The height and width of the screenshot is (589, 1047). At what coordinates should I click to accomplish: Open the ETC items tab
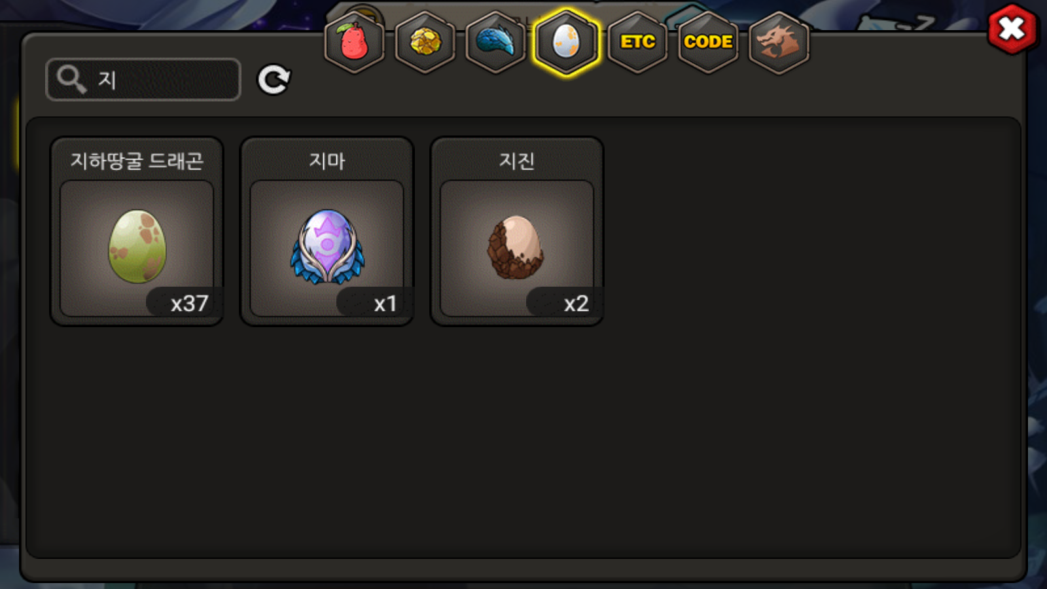[637, 43]
